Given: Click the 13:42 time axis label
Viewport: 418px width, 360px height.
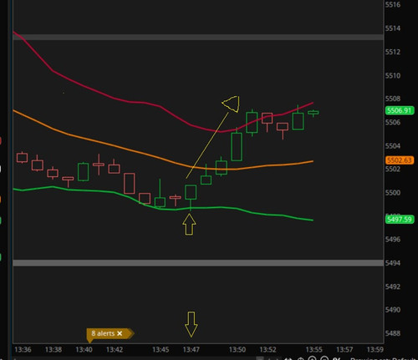Looking at the screenshot, I should (x=115, y=349).
